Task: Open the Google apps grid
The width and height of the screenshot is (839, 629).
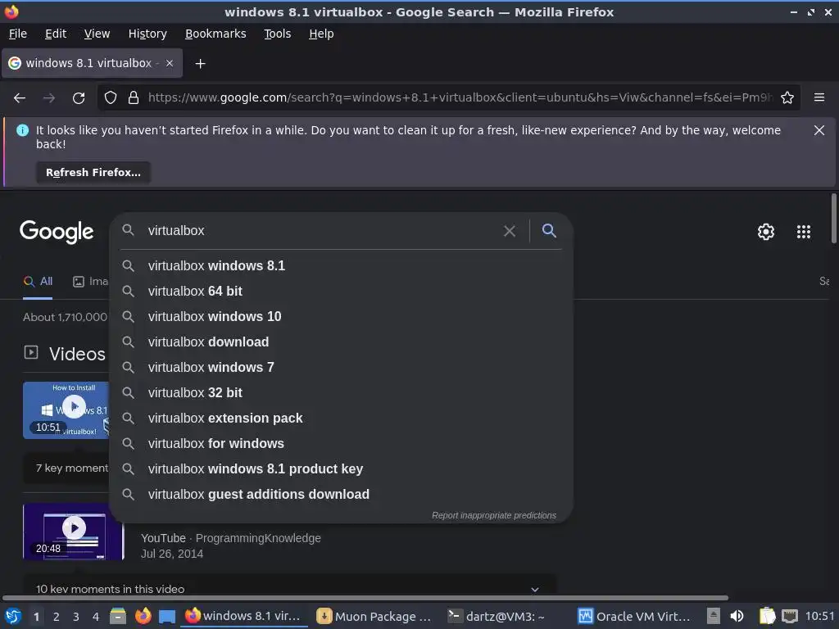Action: click(803, 232)
